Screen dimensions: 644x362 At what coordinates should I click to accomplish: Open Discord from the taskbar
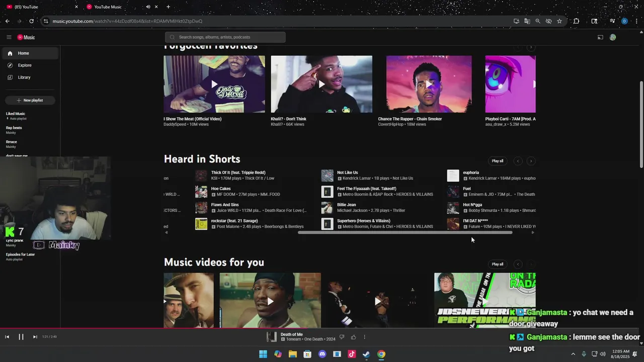point(323,354)
